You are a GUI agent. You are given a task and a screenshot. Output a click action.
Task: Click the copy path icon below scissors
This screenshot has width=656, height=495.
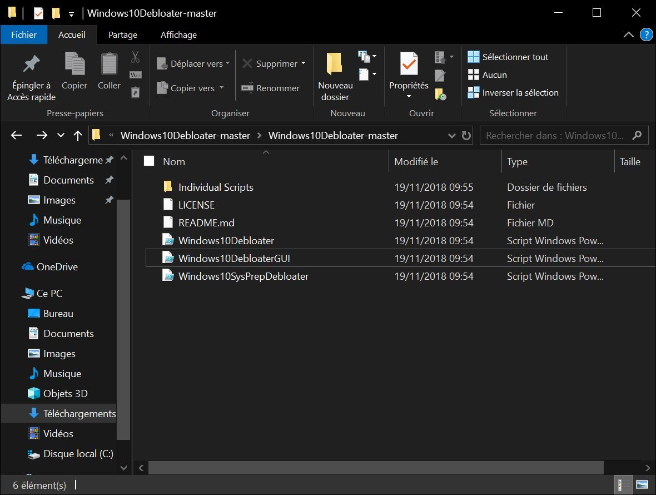coord(136,75)
